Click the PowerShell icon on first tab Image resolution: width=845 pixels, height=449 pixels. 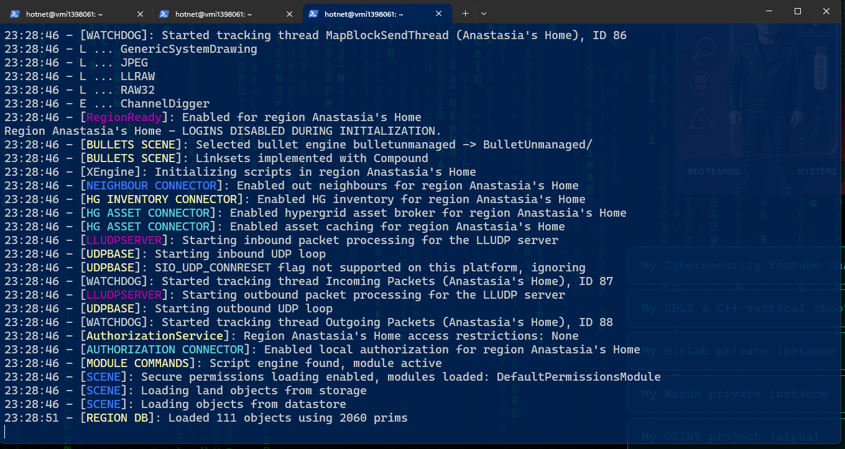click(15, 13)
